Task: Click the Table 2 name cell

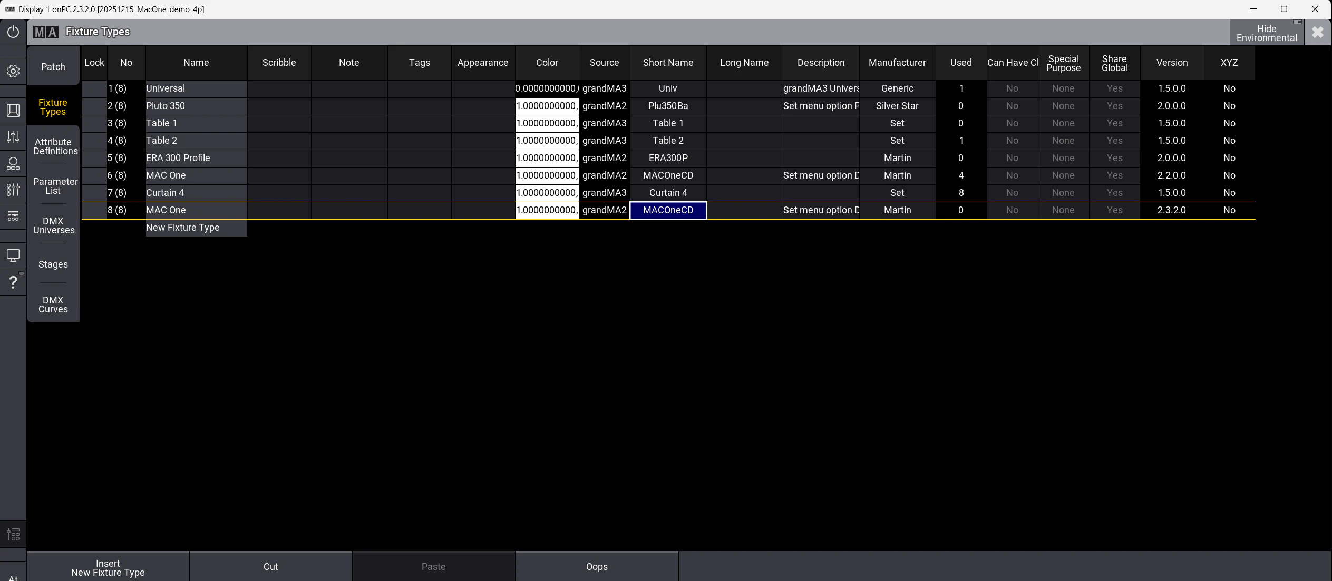Action: click(x=196, y=141)
